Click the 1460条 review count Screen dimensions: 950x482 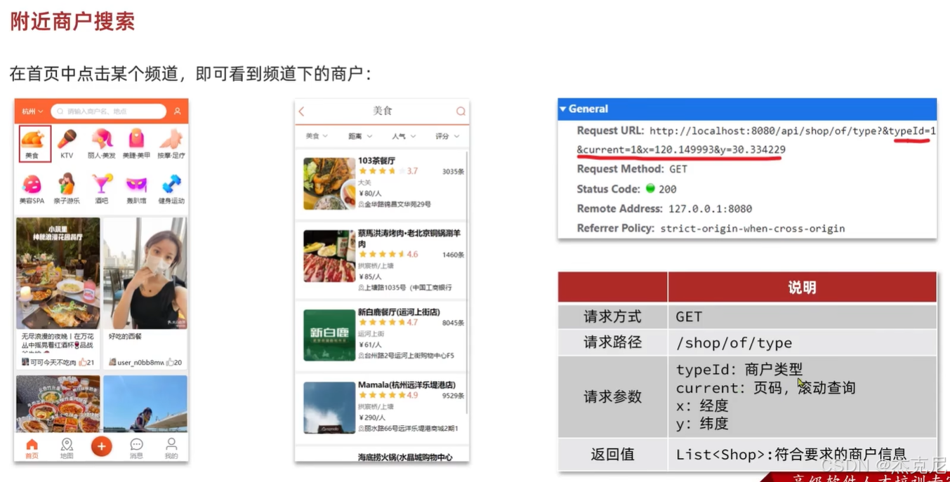click(x=453, y=255)
